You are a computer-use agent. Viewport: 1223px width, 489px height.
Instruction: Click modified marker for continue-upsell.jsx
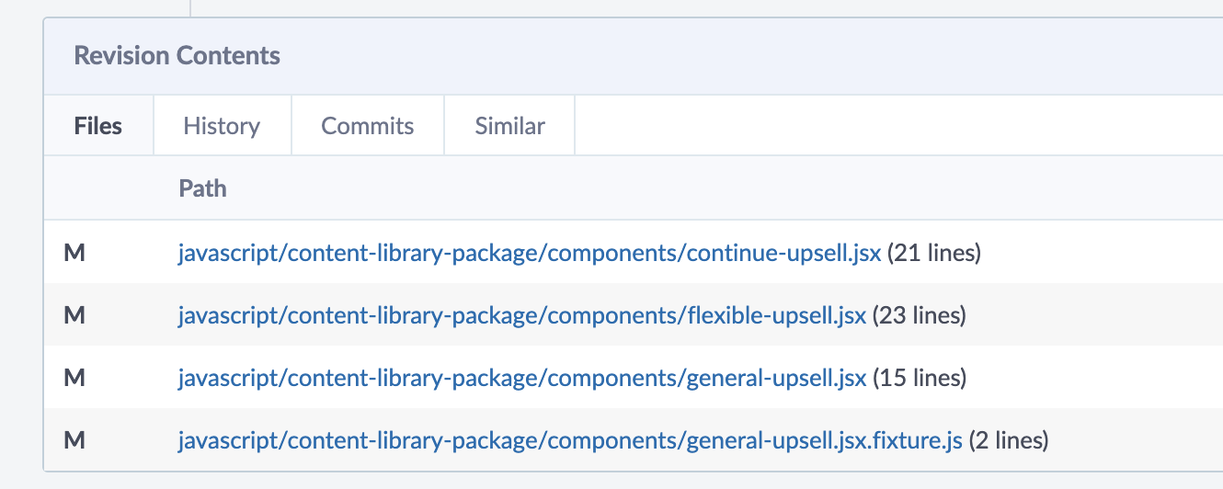click(74, 253)
